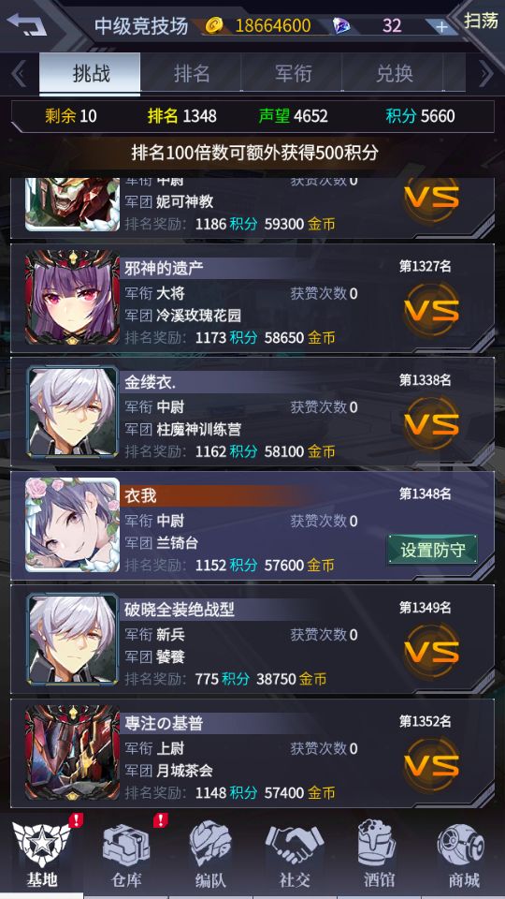The height and width of the screenshot is (899, 505).
Task: Switch to the 排名 tab
Action: tap(191, 73)
